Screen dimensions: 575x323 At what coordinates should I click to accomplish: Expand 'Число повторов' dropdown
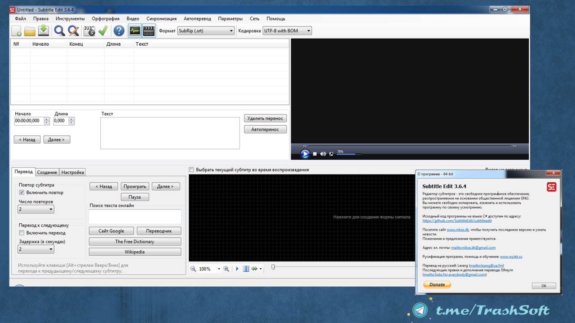(36, 209)
